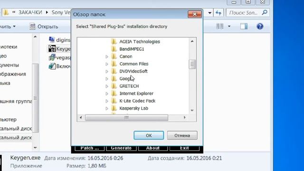
Task: Click the Explorer refresh arrows icon
Action: coord(218,13)
